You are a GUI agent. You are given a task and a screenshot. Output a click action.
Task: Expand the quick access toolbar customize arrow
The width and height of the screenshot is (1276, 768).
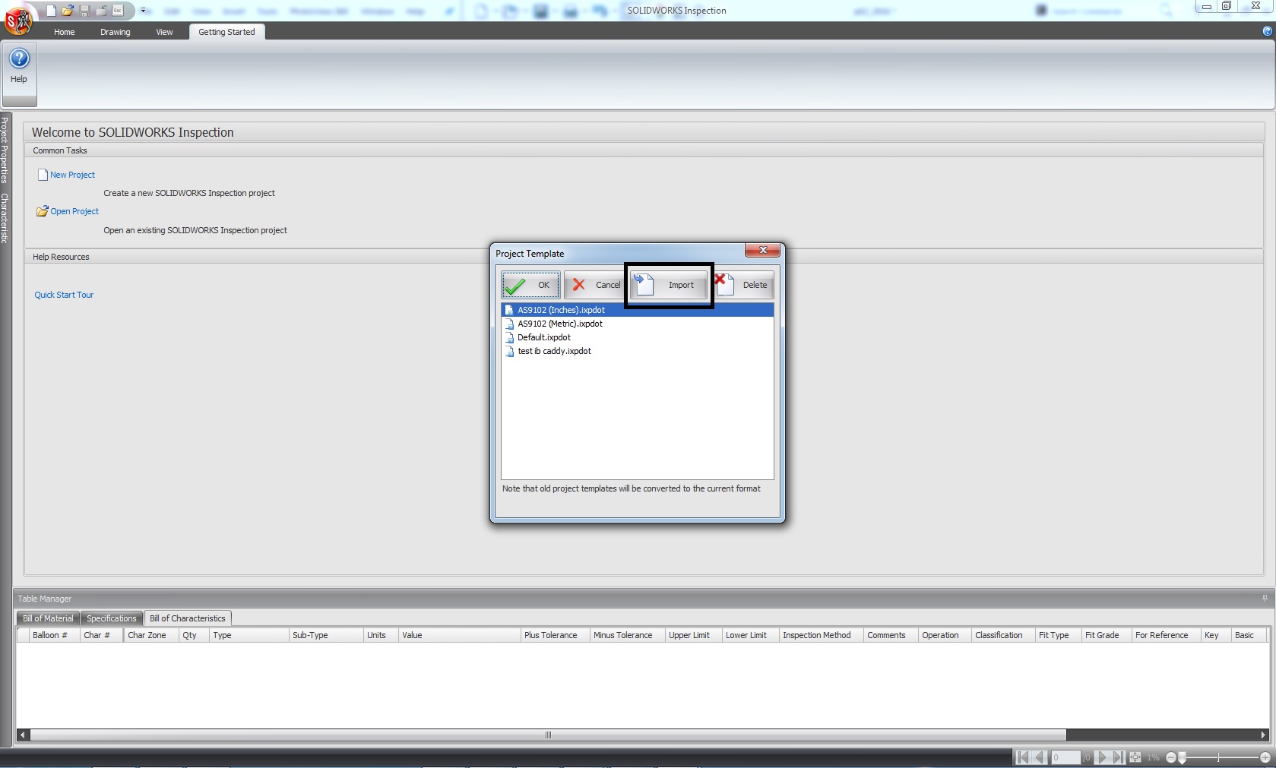click(143, 11)
